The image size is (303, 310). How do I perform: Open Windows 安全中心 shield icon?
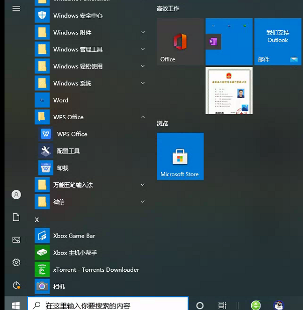[42, 15]
